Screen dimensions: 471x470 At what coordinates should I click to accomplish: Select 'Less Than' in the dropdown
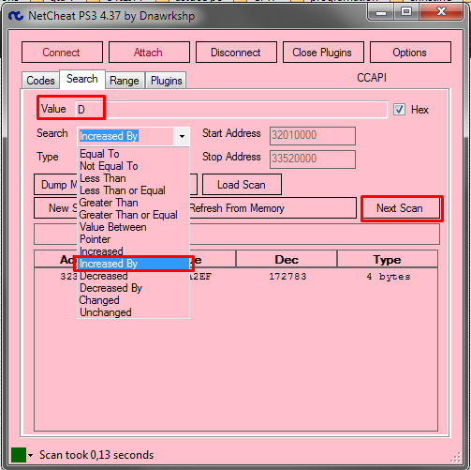(x=133, y=178)
